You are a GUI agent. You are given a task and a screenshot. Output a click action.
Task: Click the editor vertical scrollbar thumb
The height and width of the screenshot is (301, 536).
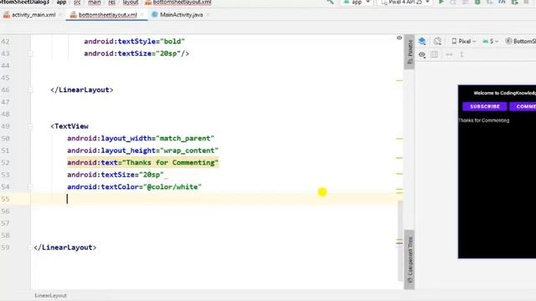click(x=400, y=240)
